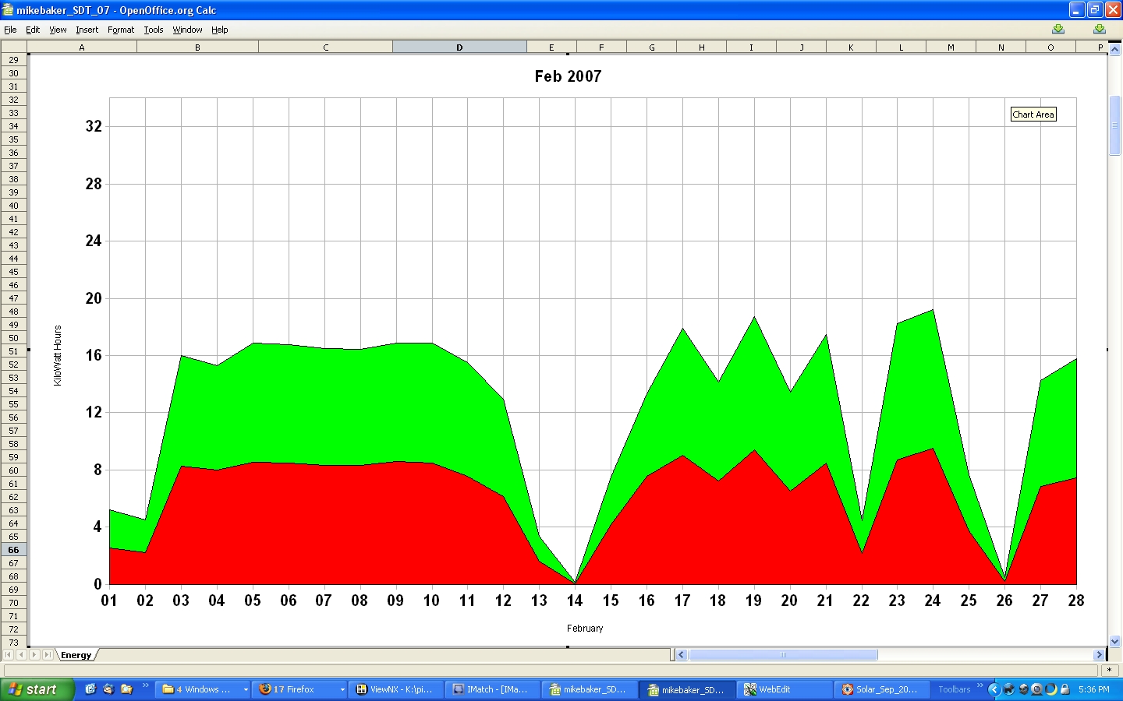Select row 66 header
Screen dimensions: 1123x701
point(13,550)
